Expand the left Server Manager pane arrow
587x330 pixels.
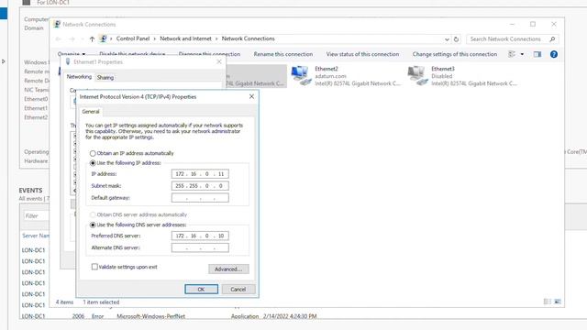(x=4, y=61)
